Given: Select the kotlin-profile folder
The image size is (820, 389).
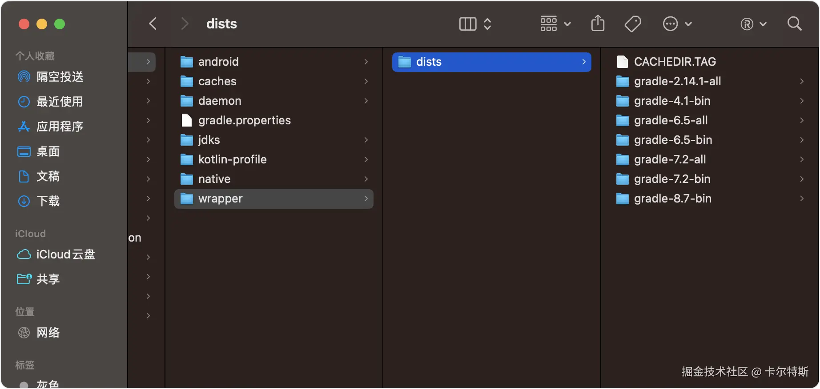Looking at the screenshot, I should click(232, 159).
